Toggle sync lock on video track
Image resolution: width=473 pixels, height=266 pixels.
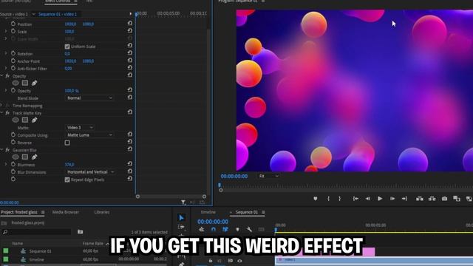coord(231,261)
